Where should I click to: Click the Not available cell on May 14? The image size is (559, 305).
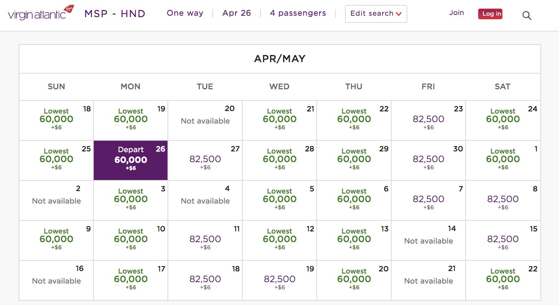click(428, 240)
